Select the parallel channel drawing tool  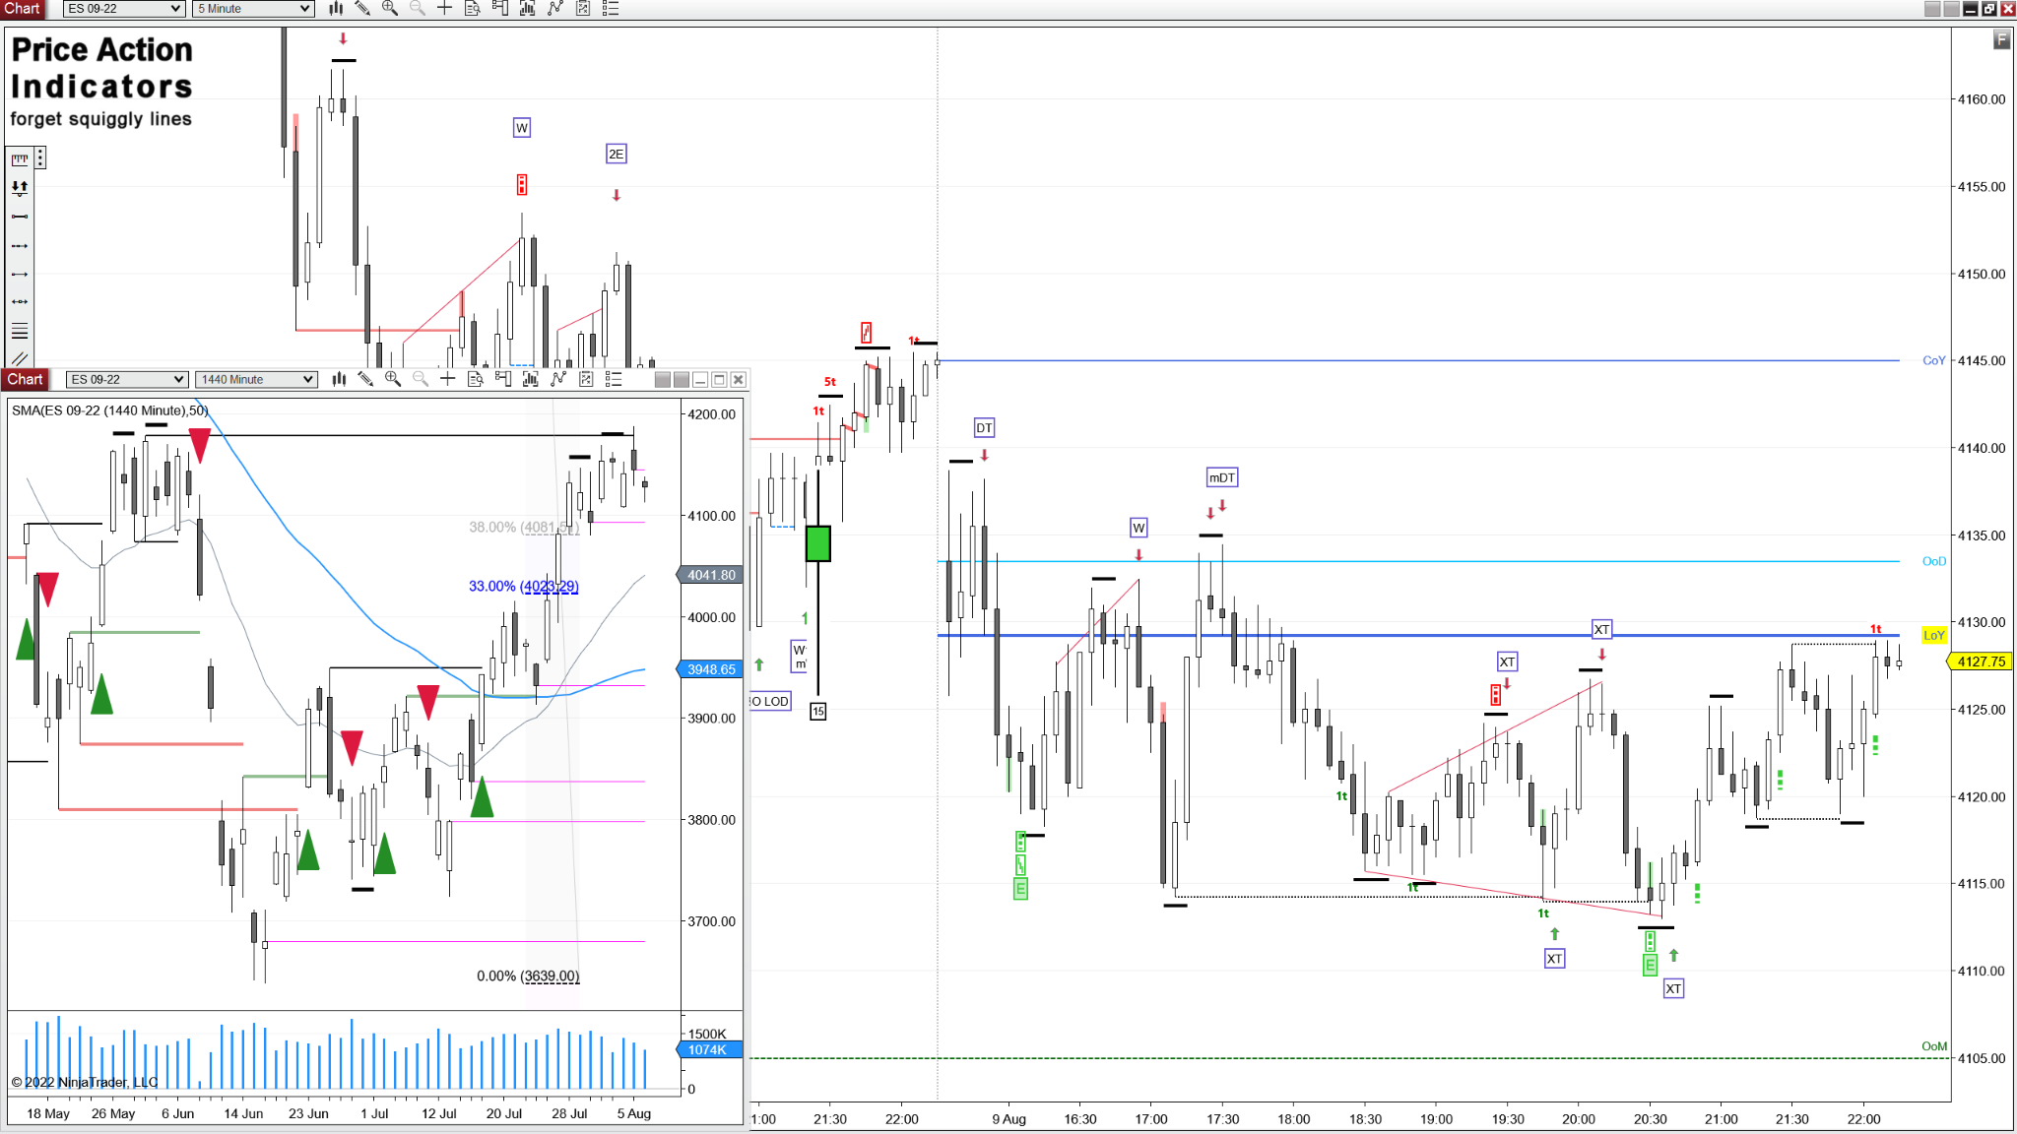[x=20, y=358]
